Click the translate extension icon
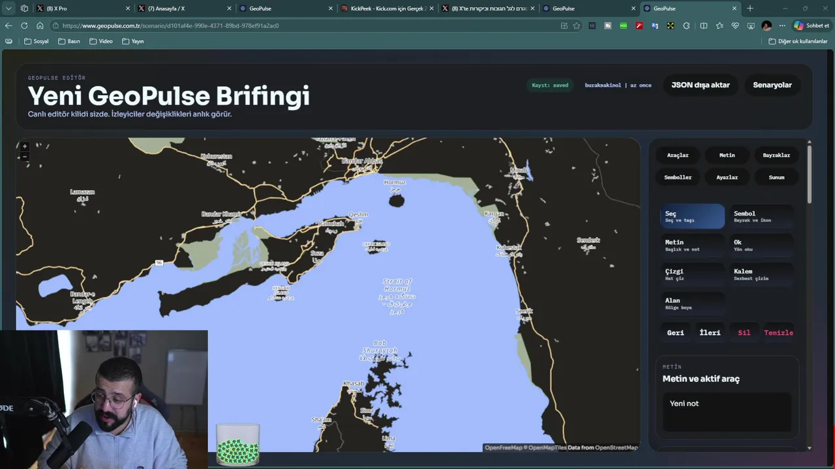Screen dimensions: 835x469 [655, 25]
